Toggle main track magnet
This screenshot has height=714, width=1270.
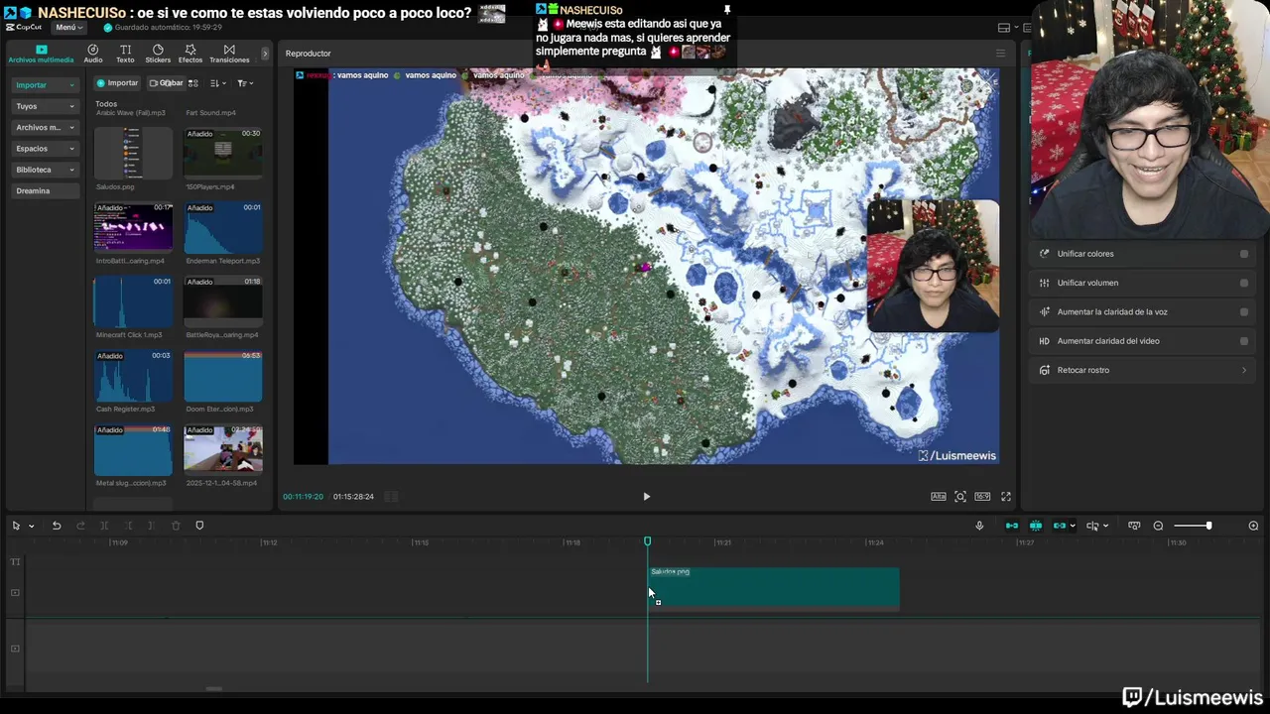point(1012,526)
